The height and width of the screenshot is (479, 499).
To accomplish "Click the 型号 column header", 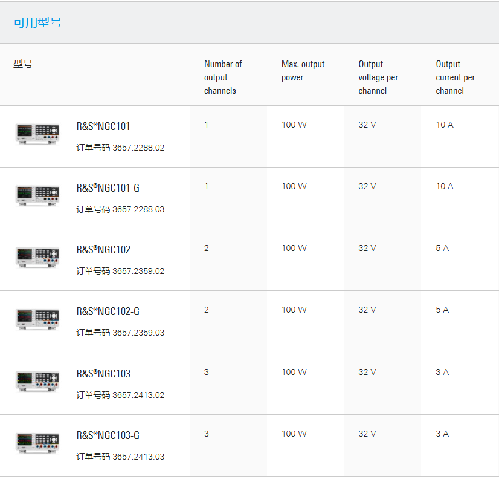I will pyautogui.click(x=23, y=64).
